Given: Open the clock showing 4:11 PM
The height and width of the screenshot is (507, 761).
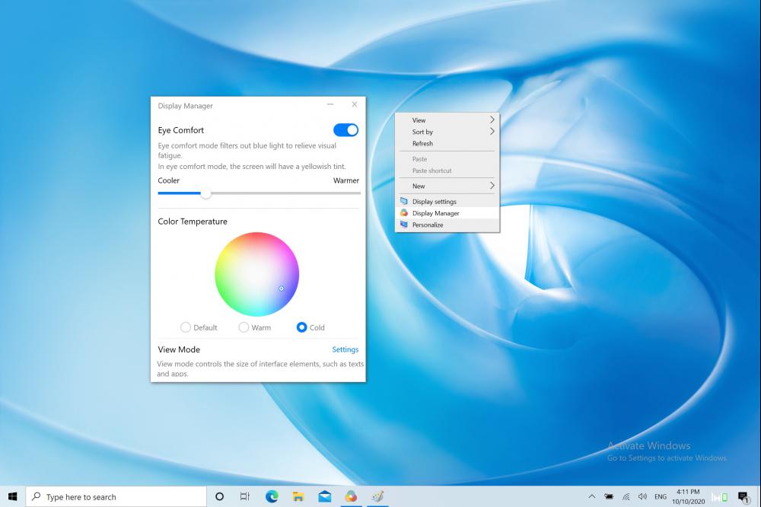Looking at the screenshot, I should click(688, 496).
